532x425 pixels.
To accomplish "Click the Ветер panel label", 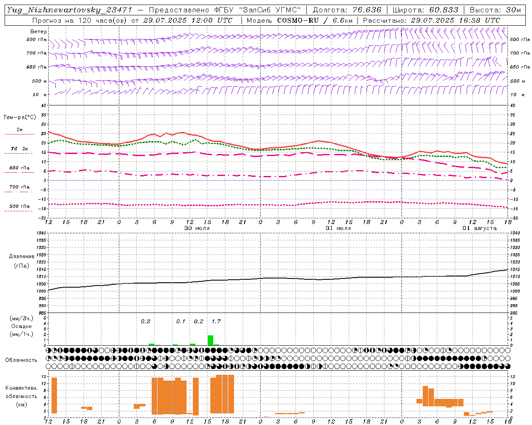I will pyautogui.click(x=39, y=32).
